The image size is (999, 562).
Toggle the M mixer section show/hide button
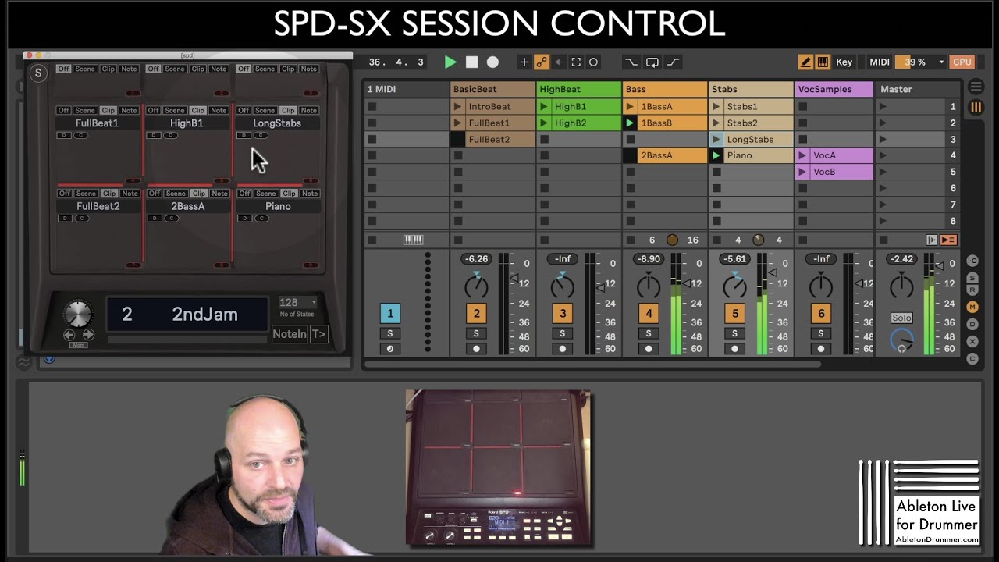tap(972, 307)
